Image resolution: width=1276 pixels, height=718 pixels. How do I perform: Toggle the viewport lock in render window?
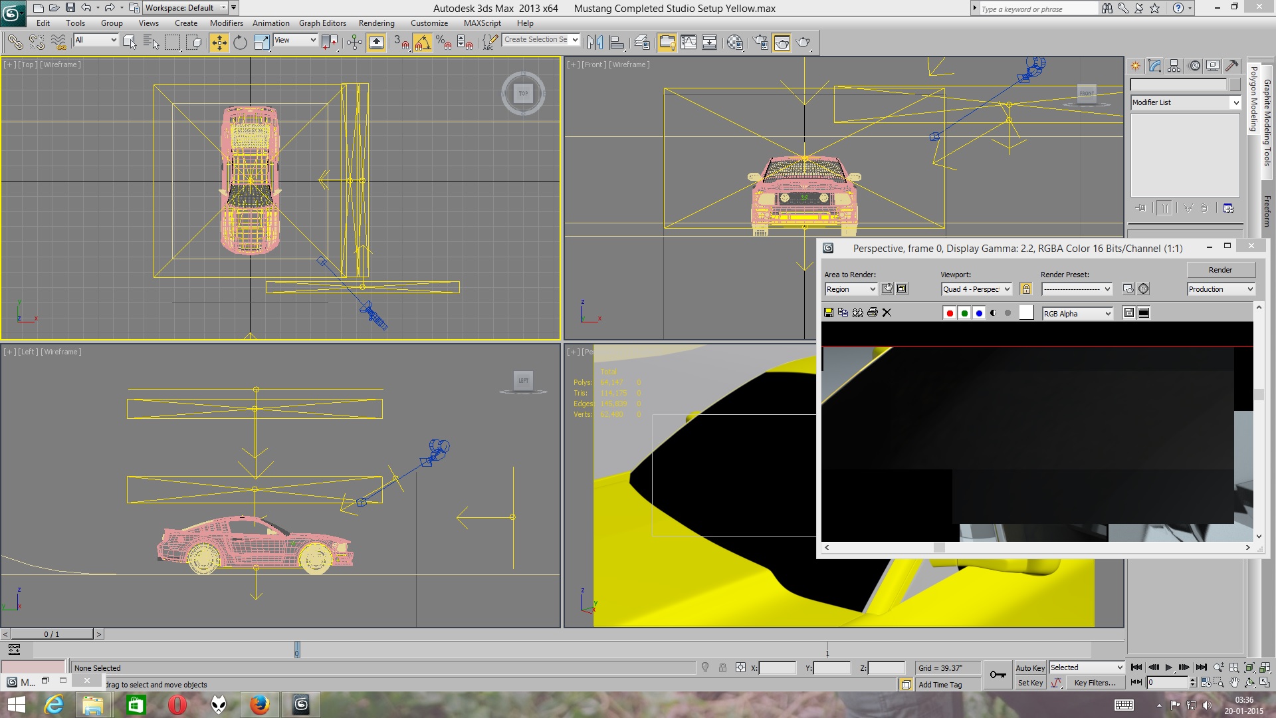pyautogui.click(x=1027, y=289)
